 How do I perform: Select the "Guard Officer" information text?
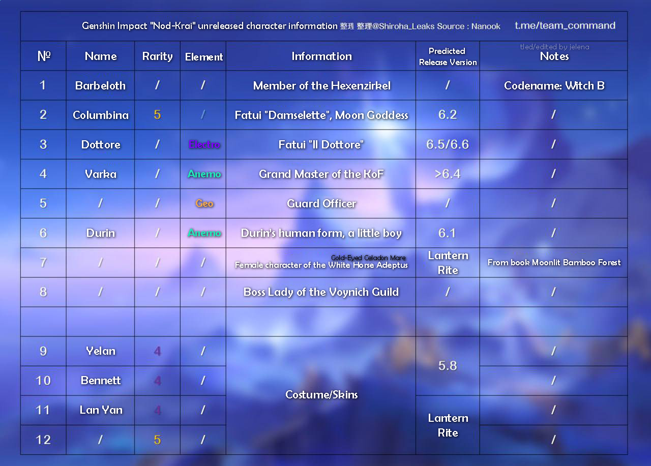[321, 203]
